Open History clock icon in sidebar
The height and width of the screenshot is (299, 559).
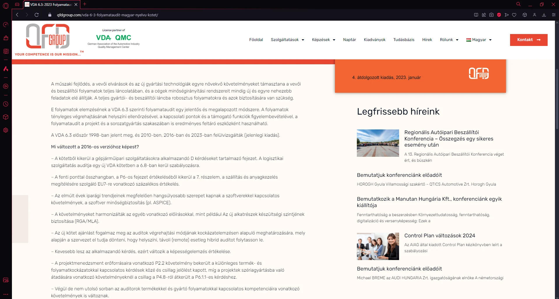pos(6,104)
